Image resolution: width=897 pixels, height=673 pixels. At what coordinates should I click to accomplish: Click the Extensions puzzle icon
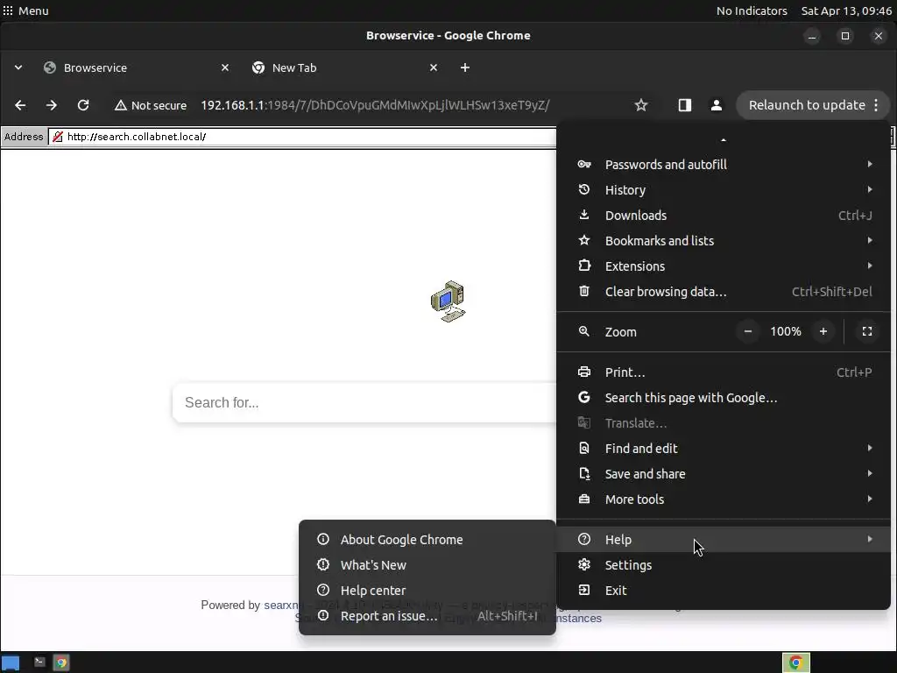(584, 266)
